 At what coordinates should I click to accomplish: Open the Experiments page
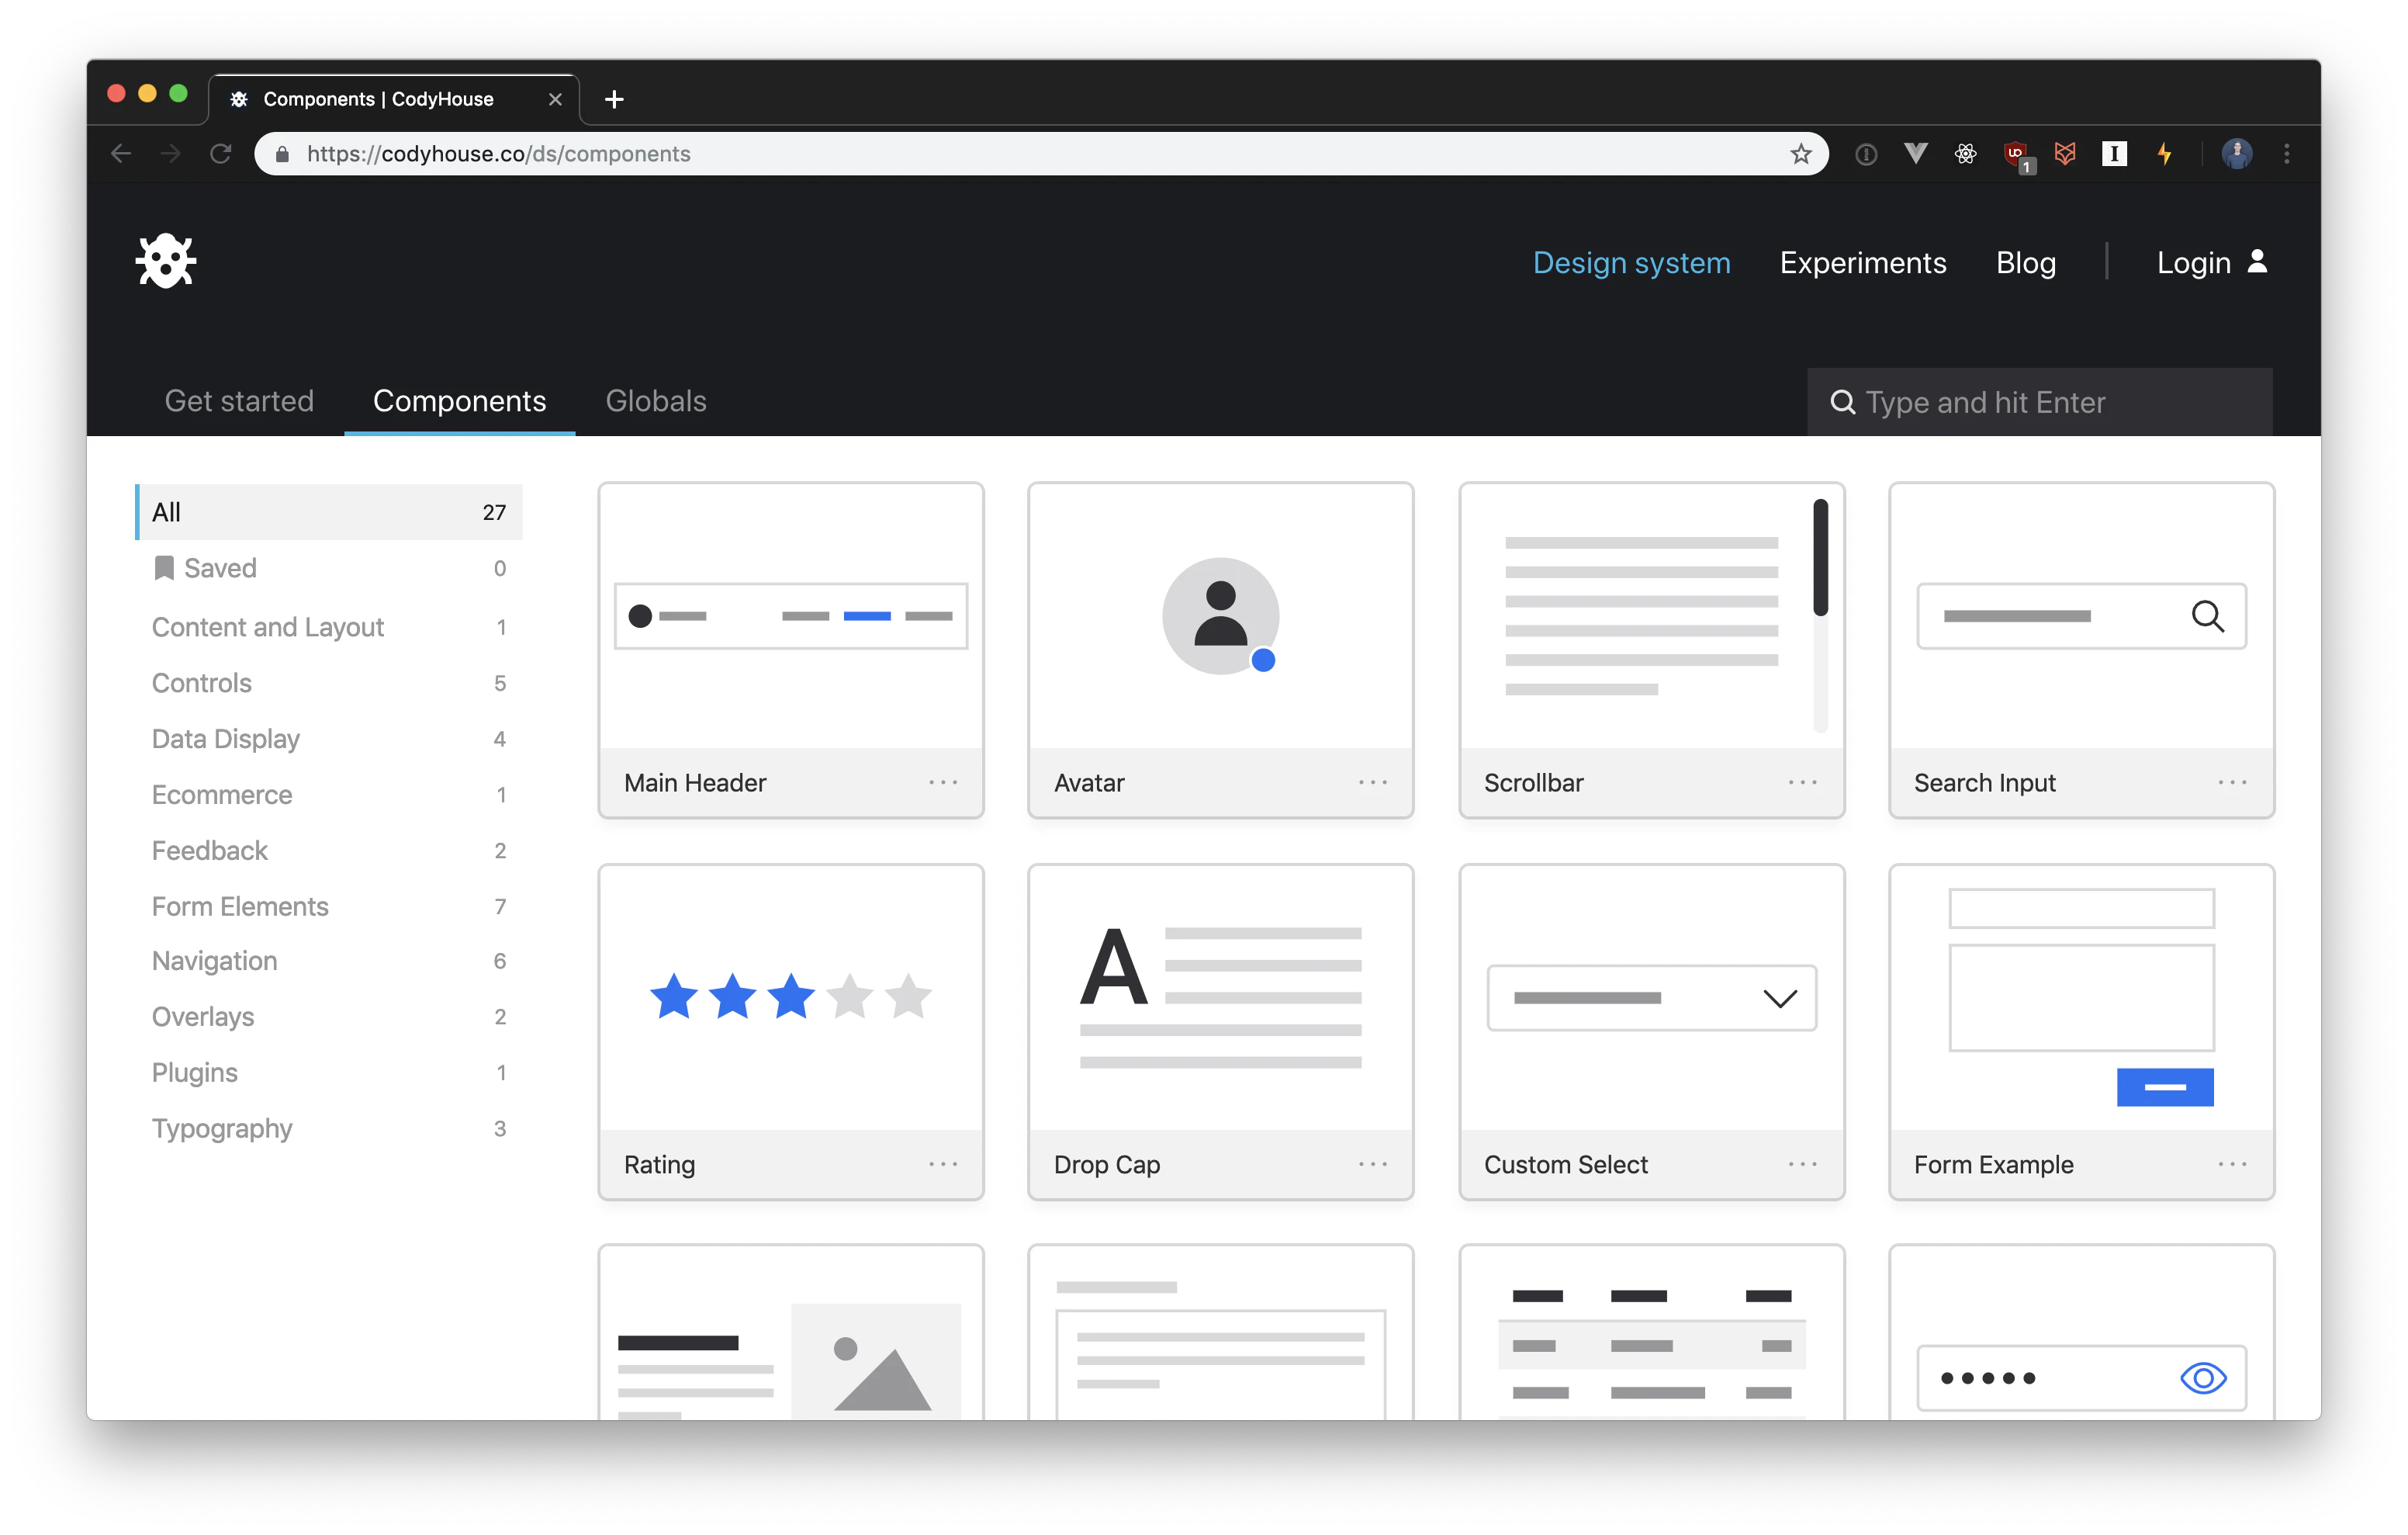pos(1862,262)
